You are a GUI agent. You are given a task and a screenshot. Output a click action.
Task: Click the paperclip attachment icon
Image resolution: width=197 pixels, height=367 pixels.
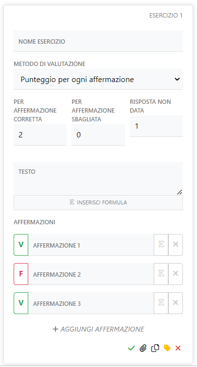click(143, 348)
